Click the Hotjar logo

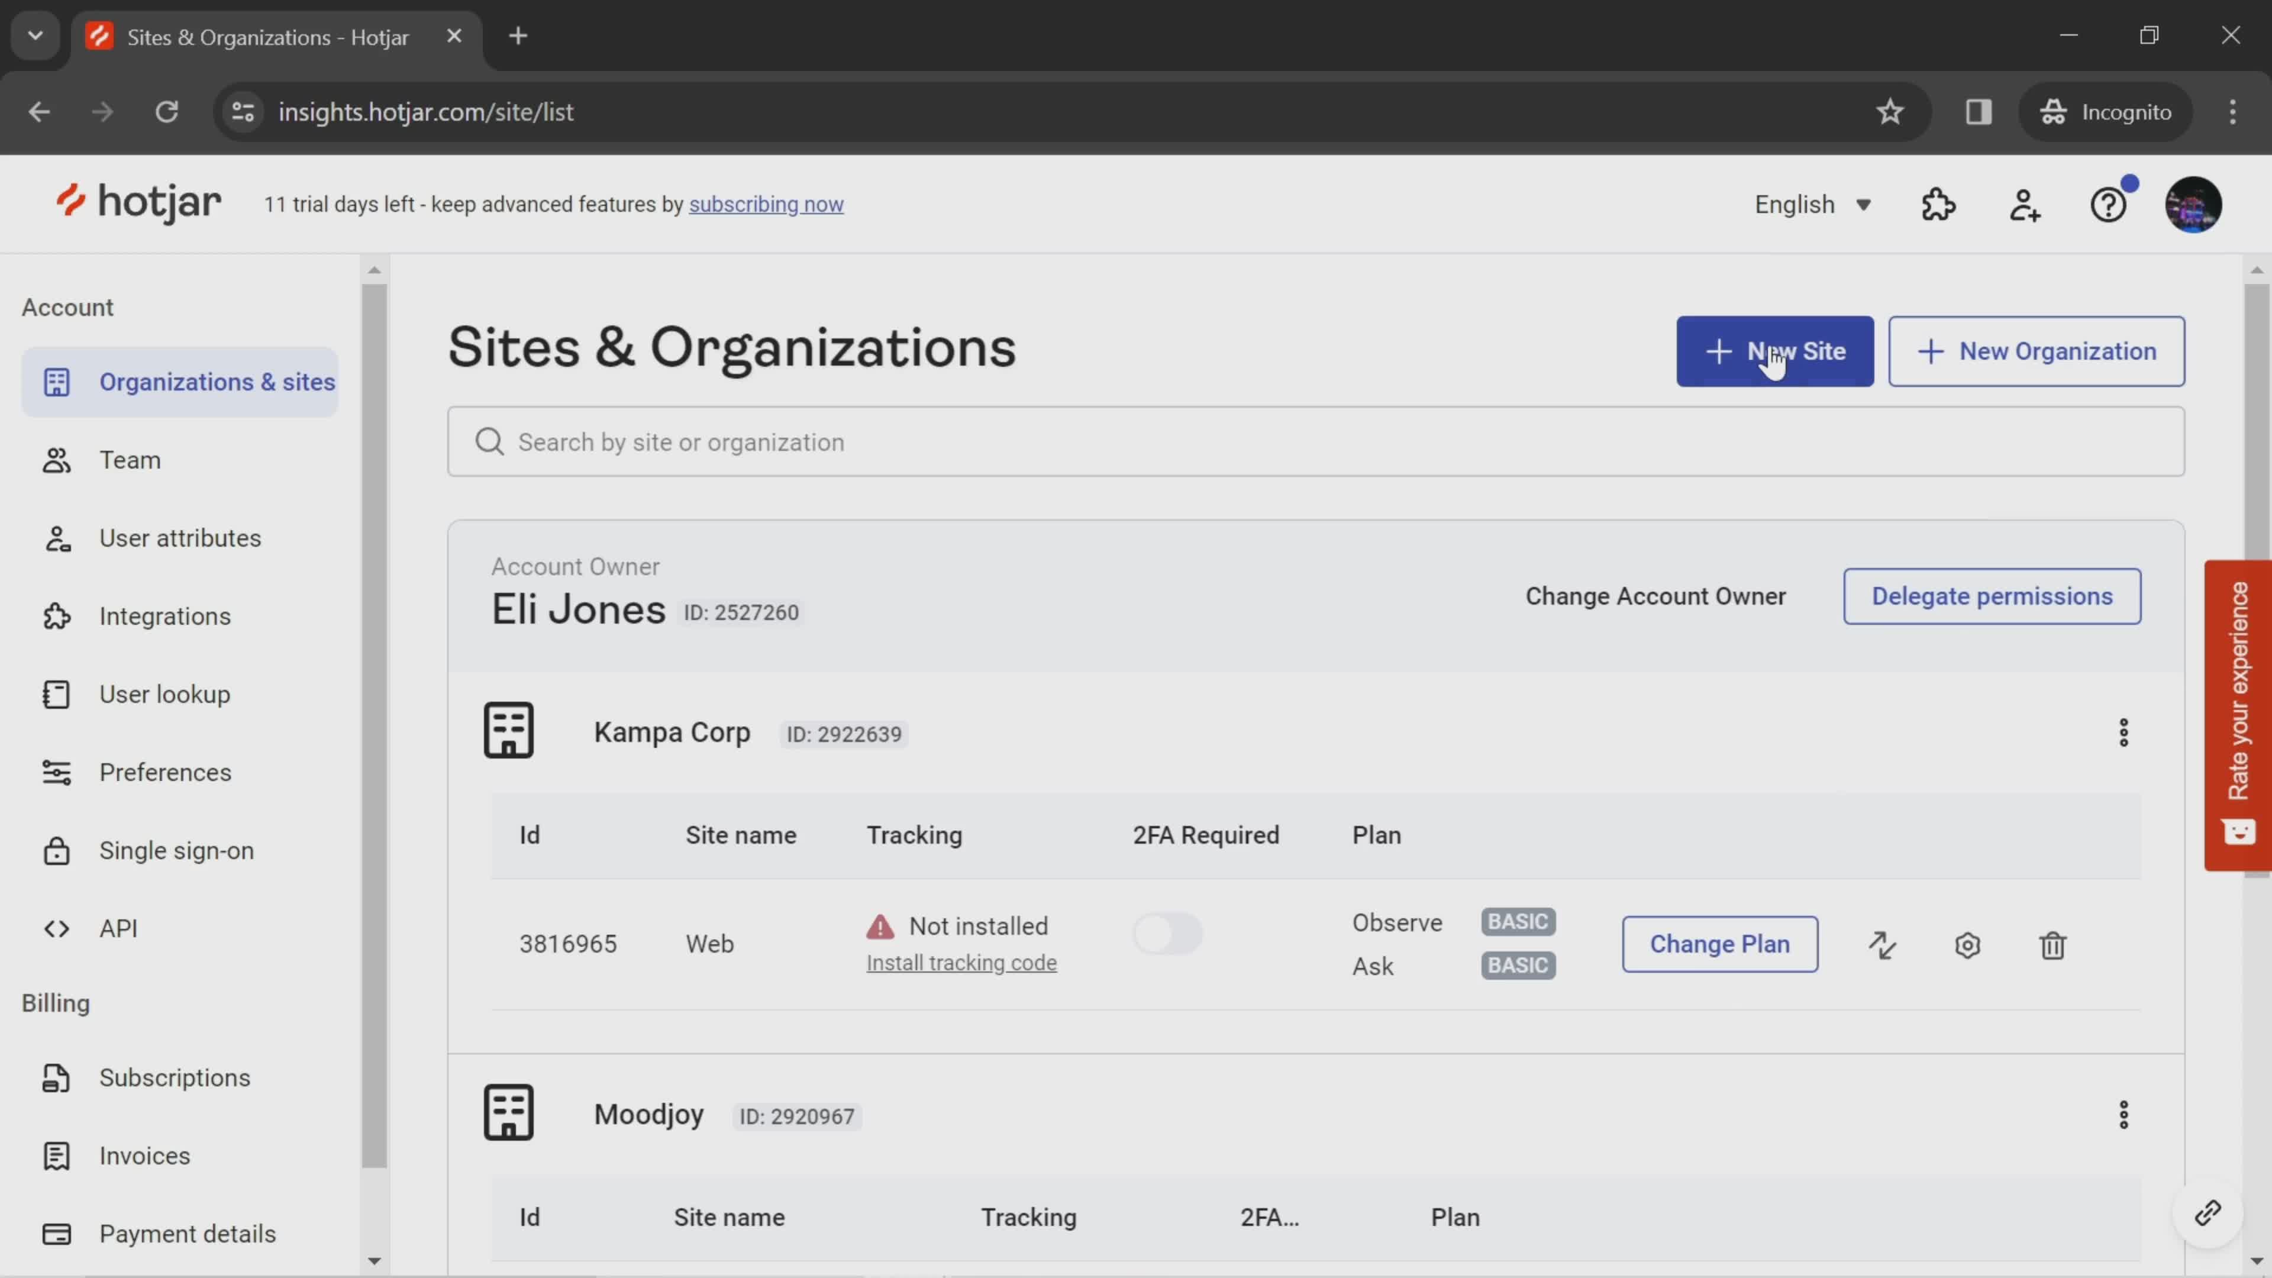click(138, 203)
